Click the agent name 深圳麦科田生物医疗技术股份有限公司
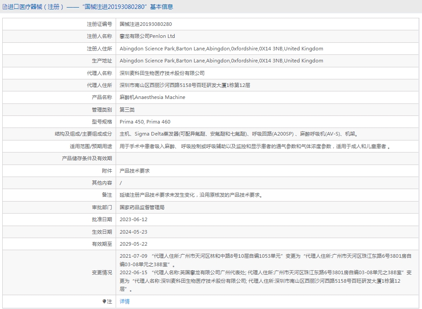Viewport: 422px width, 309px height. point(162,73)
